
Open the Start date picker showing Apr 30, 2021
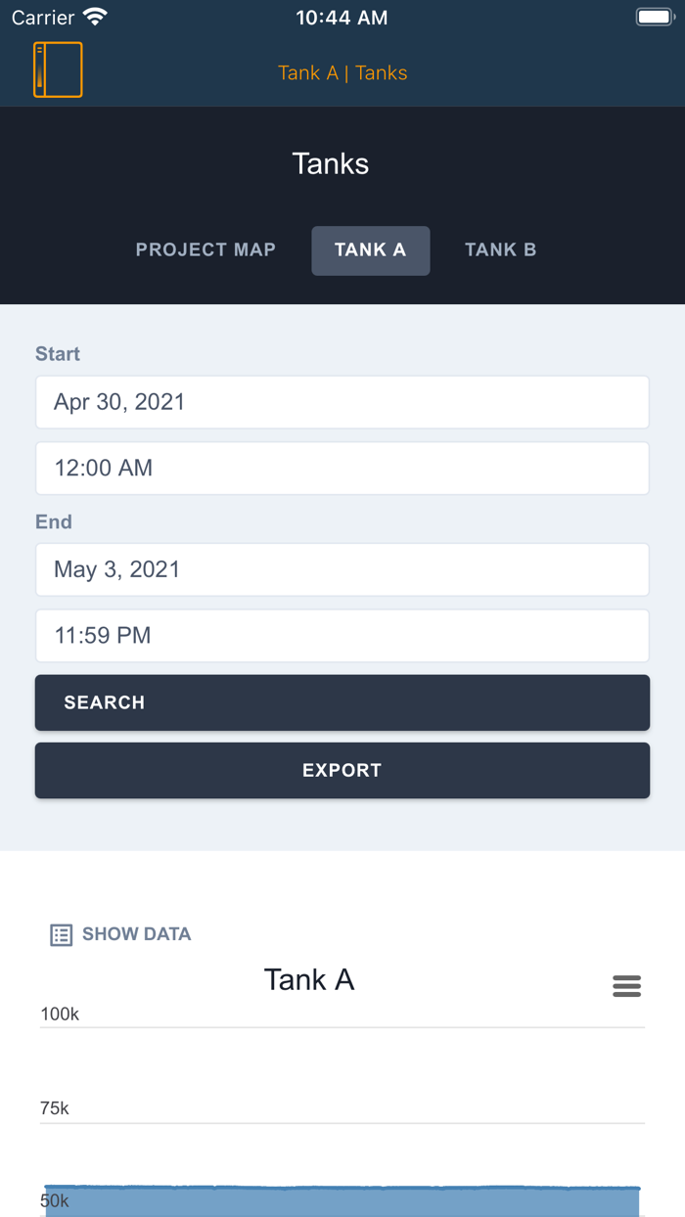pyautogui.click(x=342, y=401)
